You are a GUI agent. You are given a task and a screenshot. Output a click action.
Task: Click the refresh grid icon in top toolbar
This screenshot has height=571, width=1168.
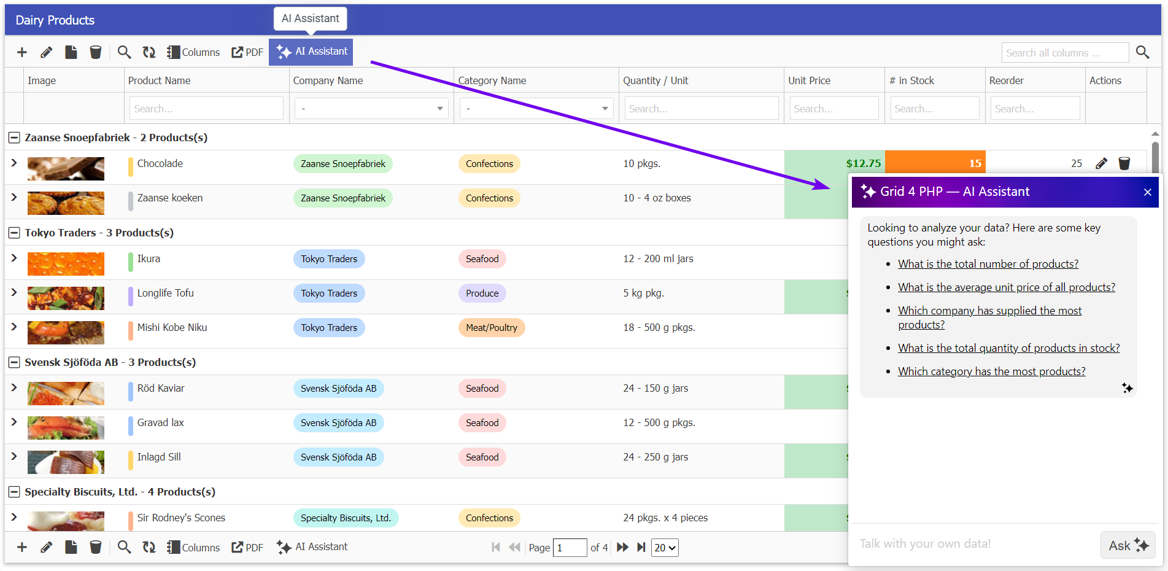point(149,52)
